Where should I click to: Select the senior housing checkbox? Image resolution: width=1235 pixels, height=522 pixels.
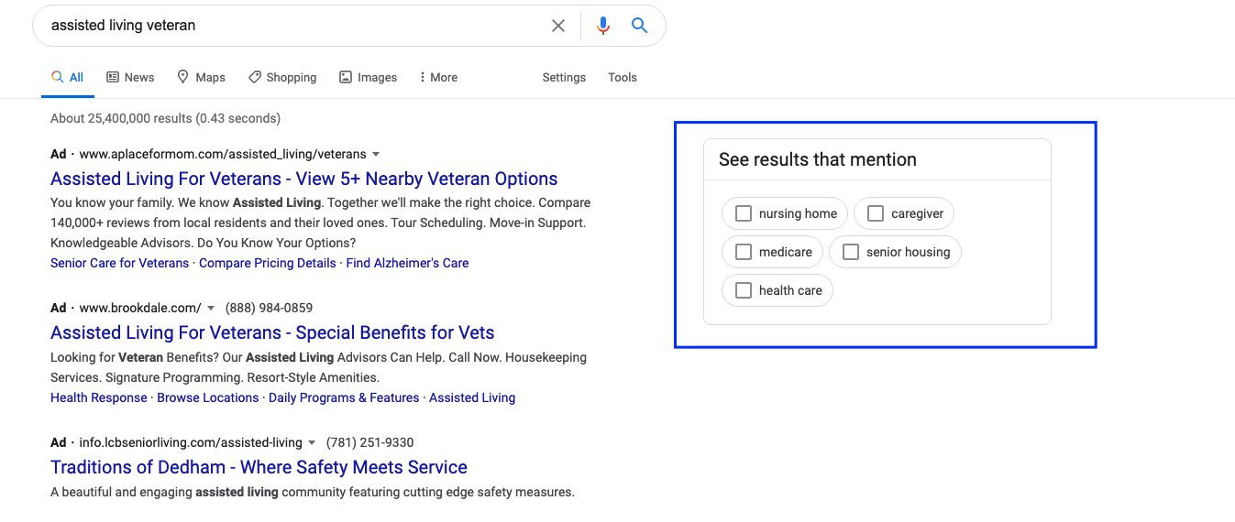point(851,252)
